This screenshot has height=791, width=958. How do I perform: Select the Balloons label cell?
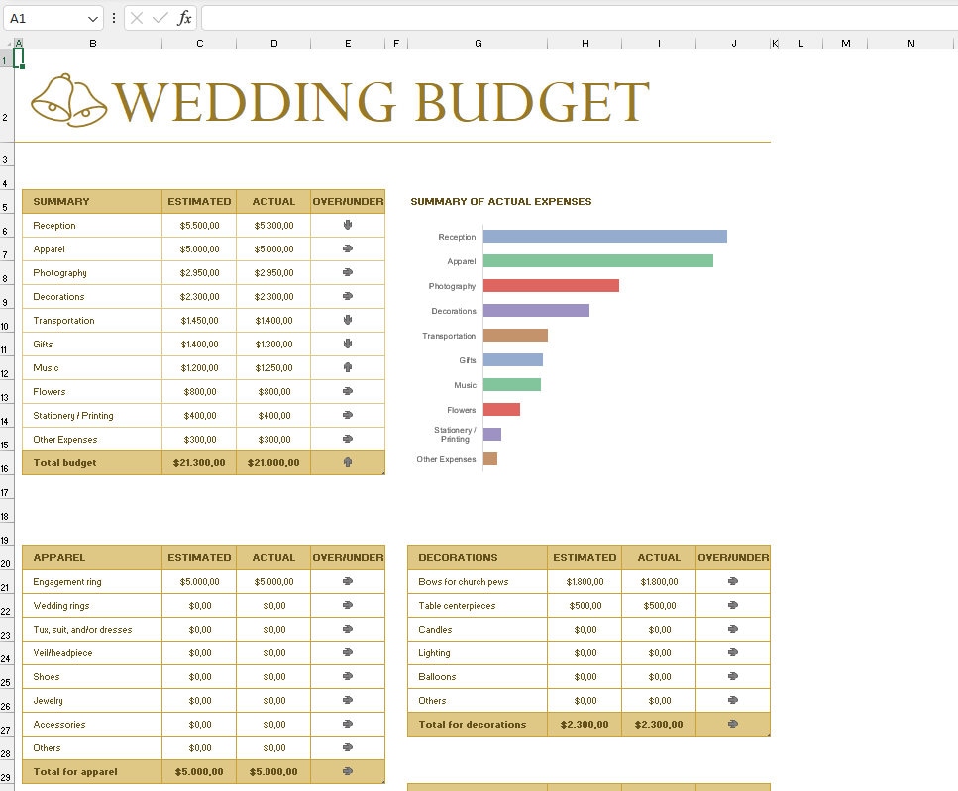(478, 677)
